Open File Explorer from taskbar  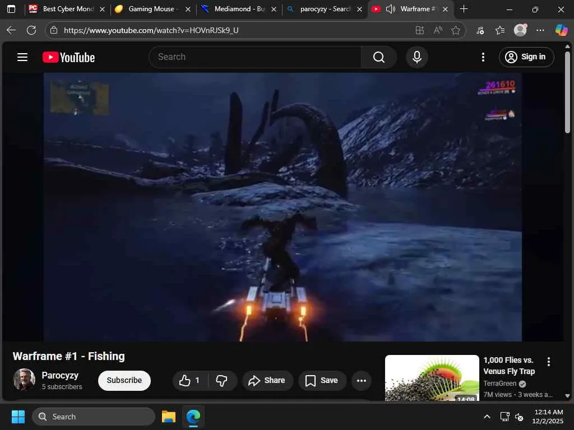169,417
